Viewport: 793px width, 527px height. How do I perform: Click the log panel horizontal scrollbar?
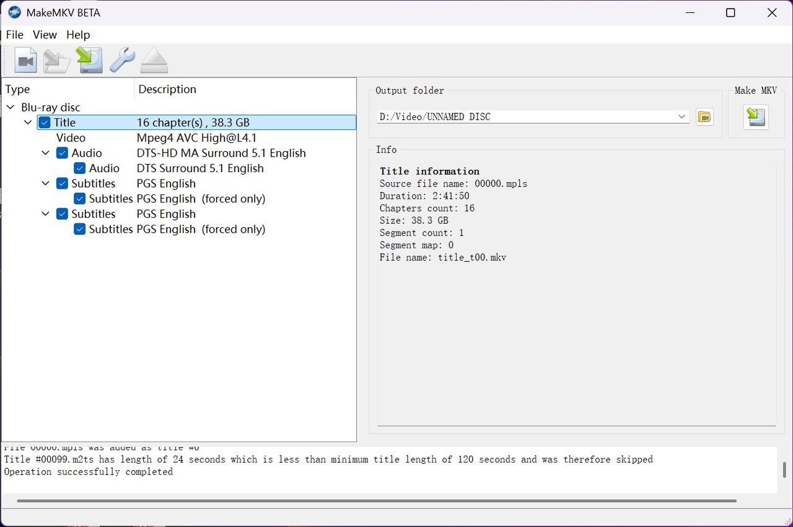(x=377, y=500)
